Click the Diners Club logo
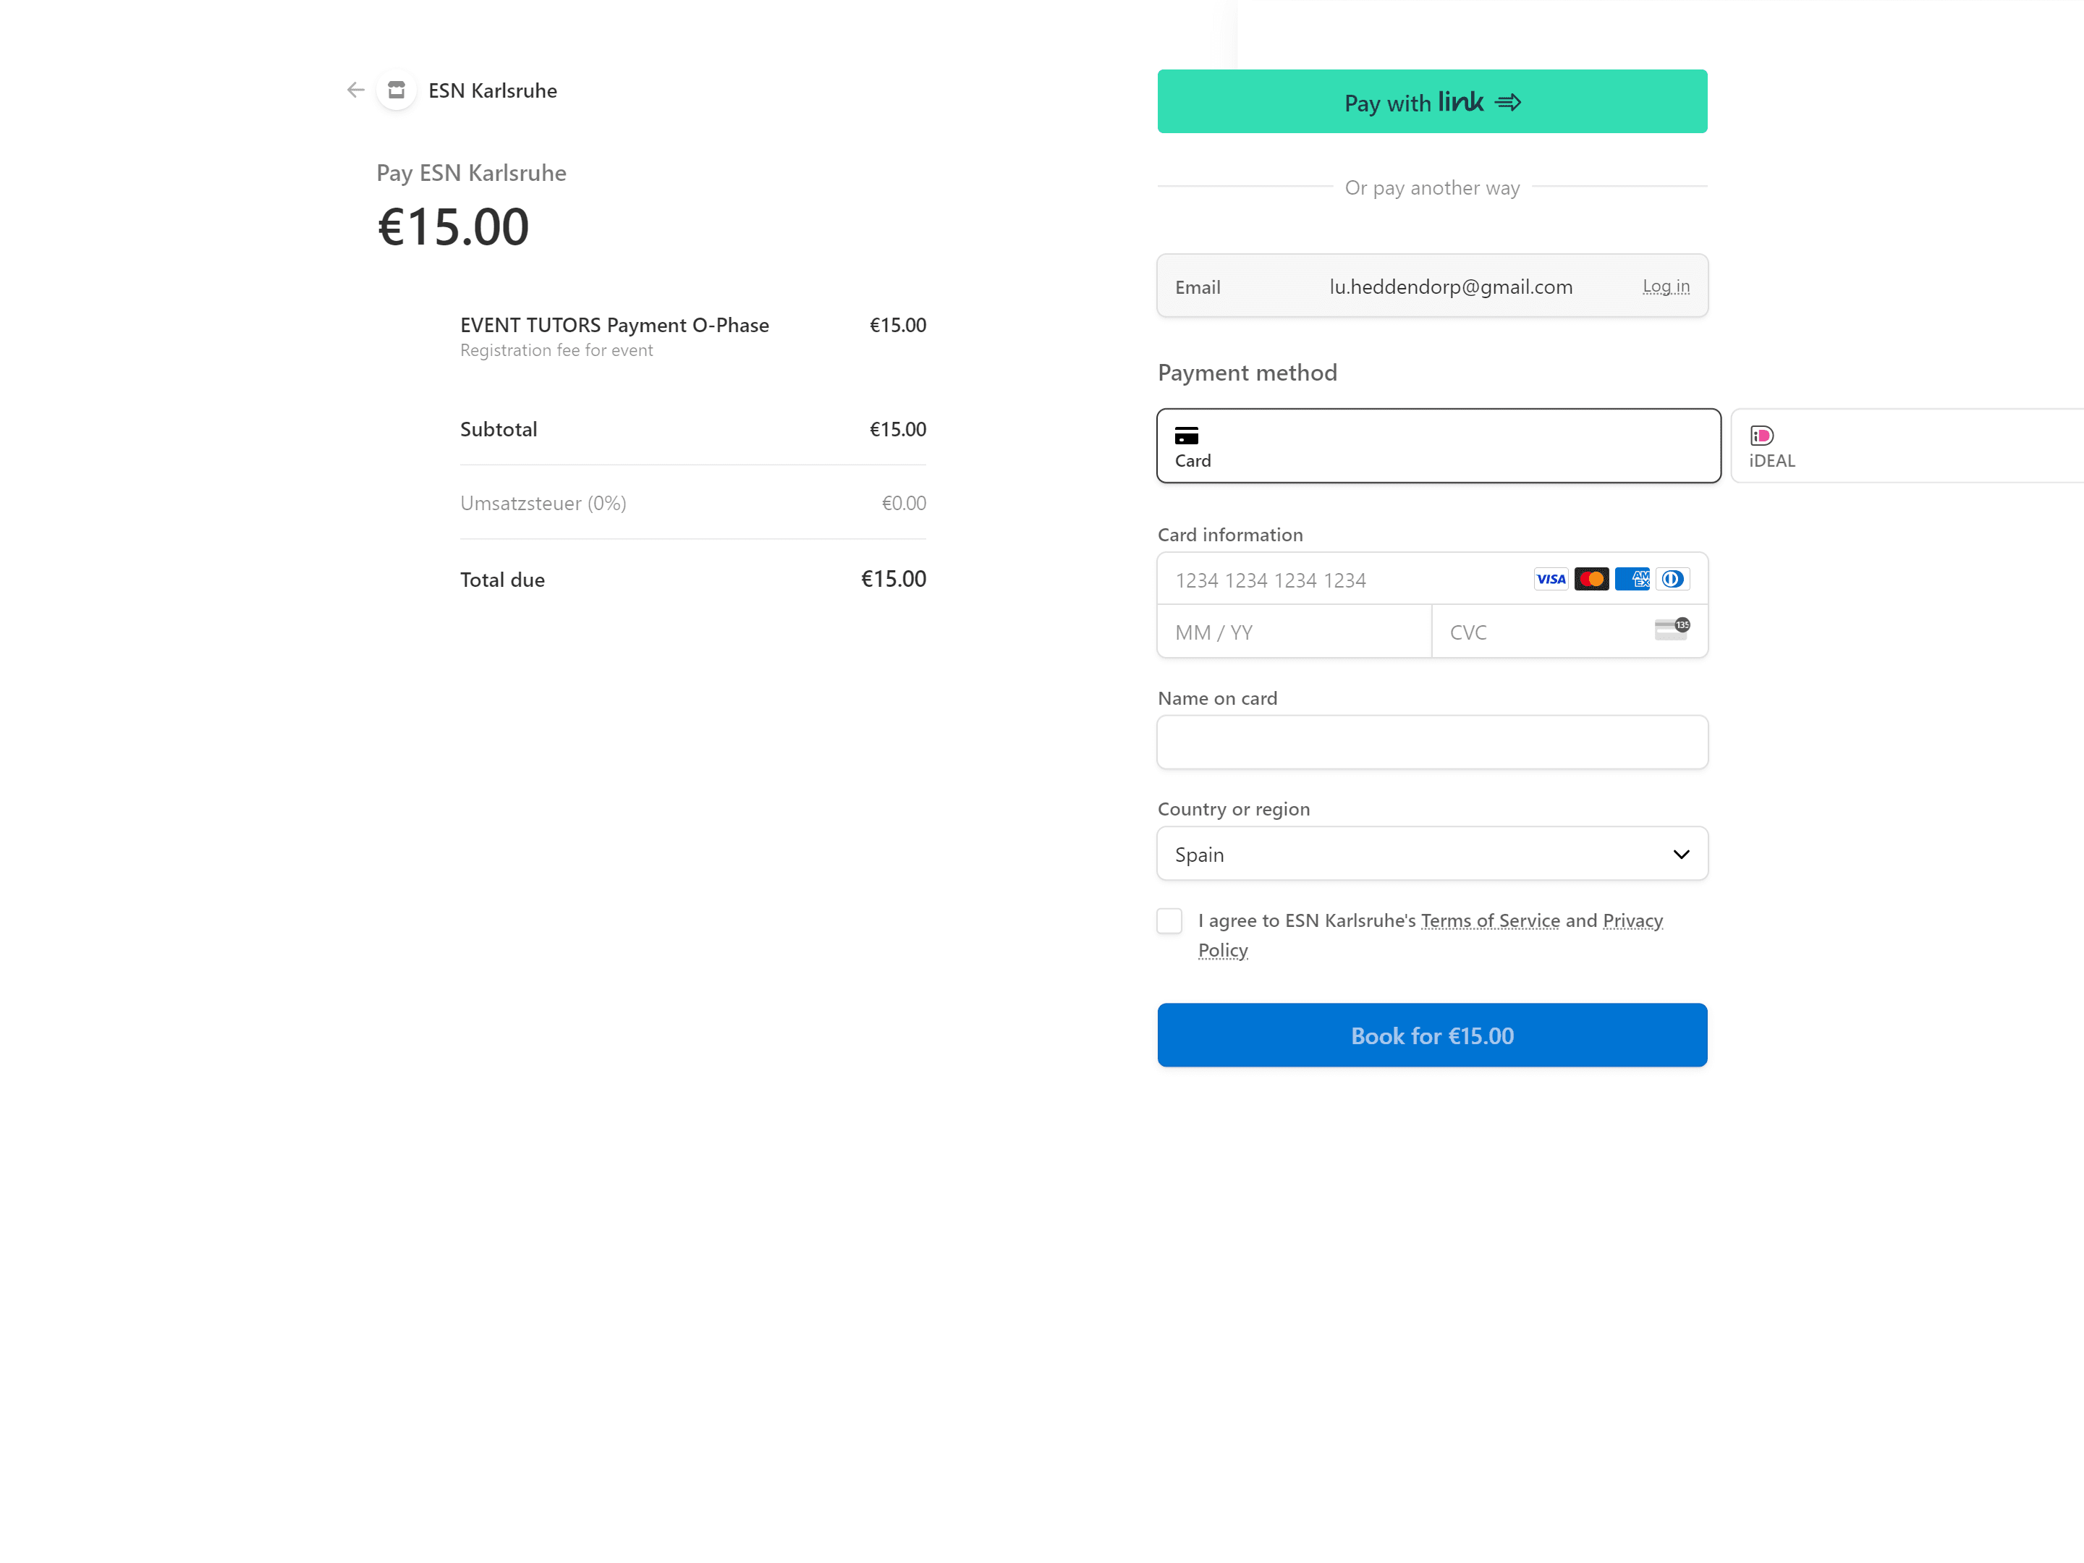Image resolution: width=2084 pixels, height=1563 pixels. coord(1672,580)
